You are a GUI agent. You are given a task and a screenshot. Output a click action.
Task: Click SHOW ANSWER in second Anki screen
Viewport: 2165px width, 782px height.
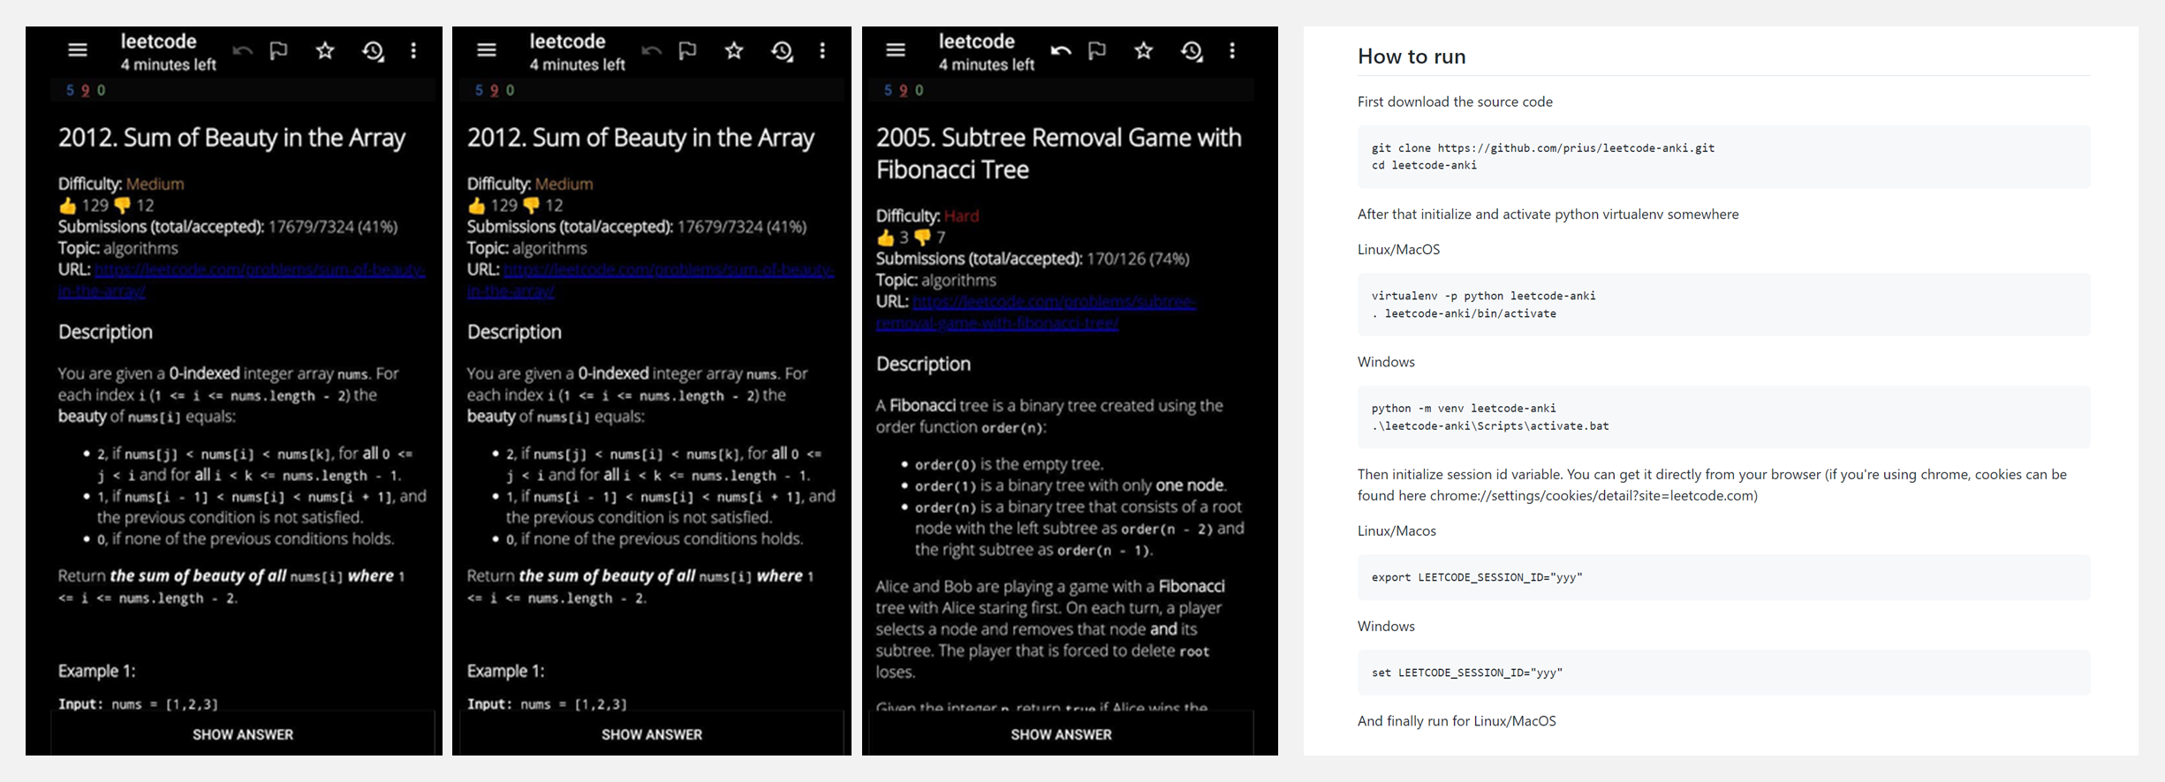click(652, 734)
